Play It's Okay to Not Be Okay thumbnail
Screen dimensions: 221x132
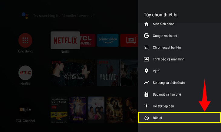point(73,72)
